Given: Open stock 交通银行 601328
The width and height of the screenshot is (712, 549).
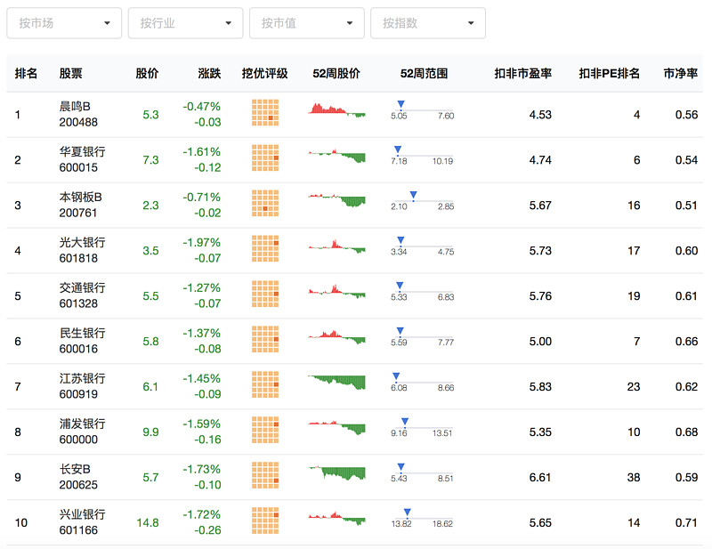Looking at the screenshot, I should point(82,295).
